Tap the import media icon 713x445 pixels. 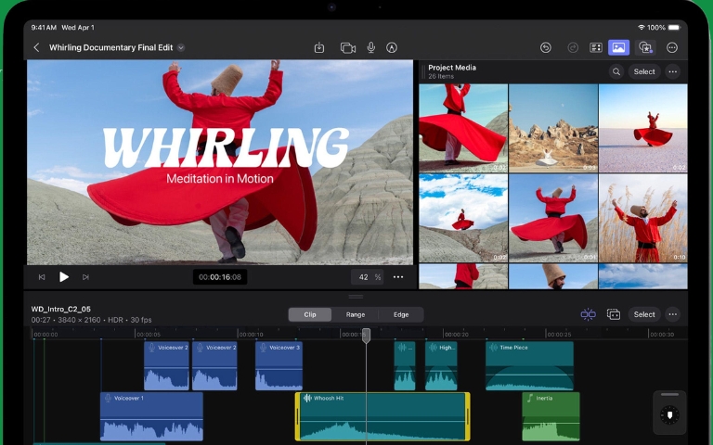click(x=319, y=47)
